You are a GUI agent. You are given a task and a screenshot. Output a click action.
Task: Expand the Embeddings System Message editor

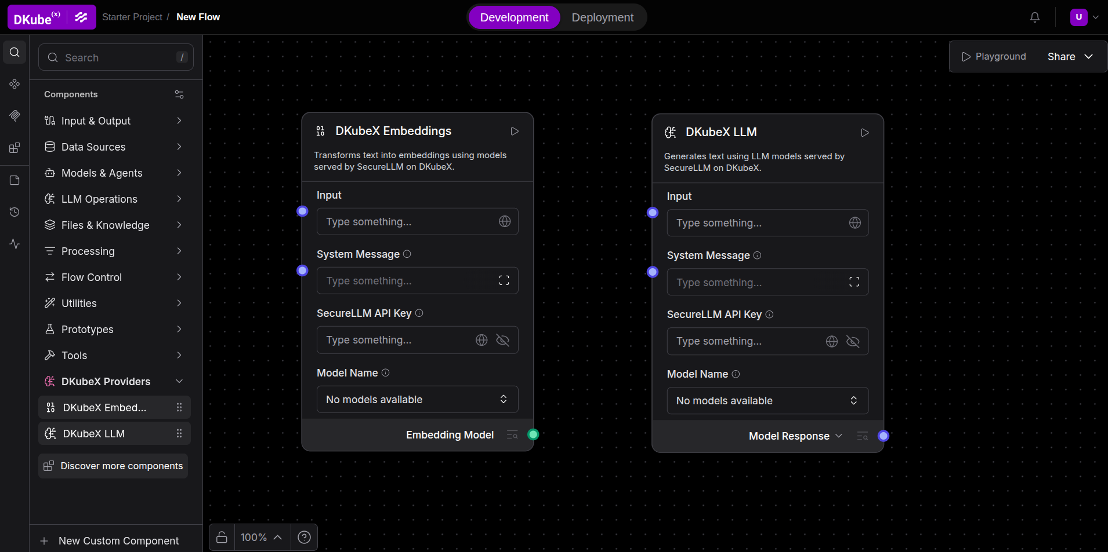tap(504, 281)
